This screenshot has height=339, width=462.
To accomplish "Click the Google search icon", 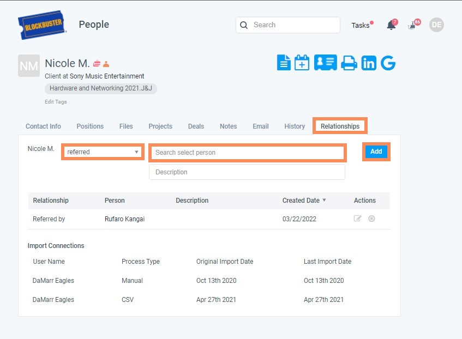I will pos(388,63).
